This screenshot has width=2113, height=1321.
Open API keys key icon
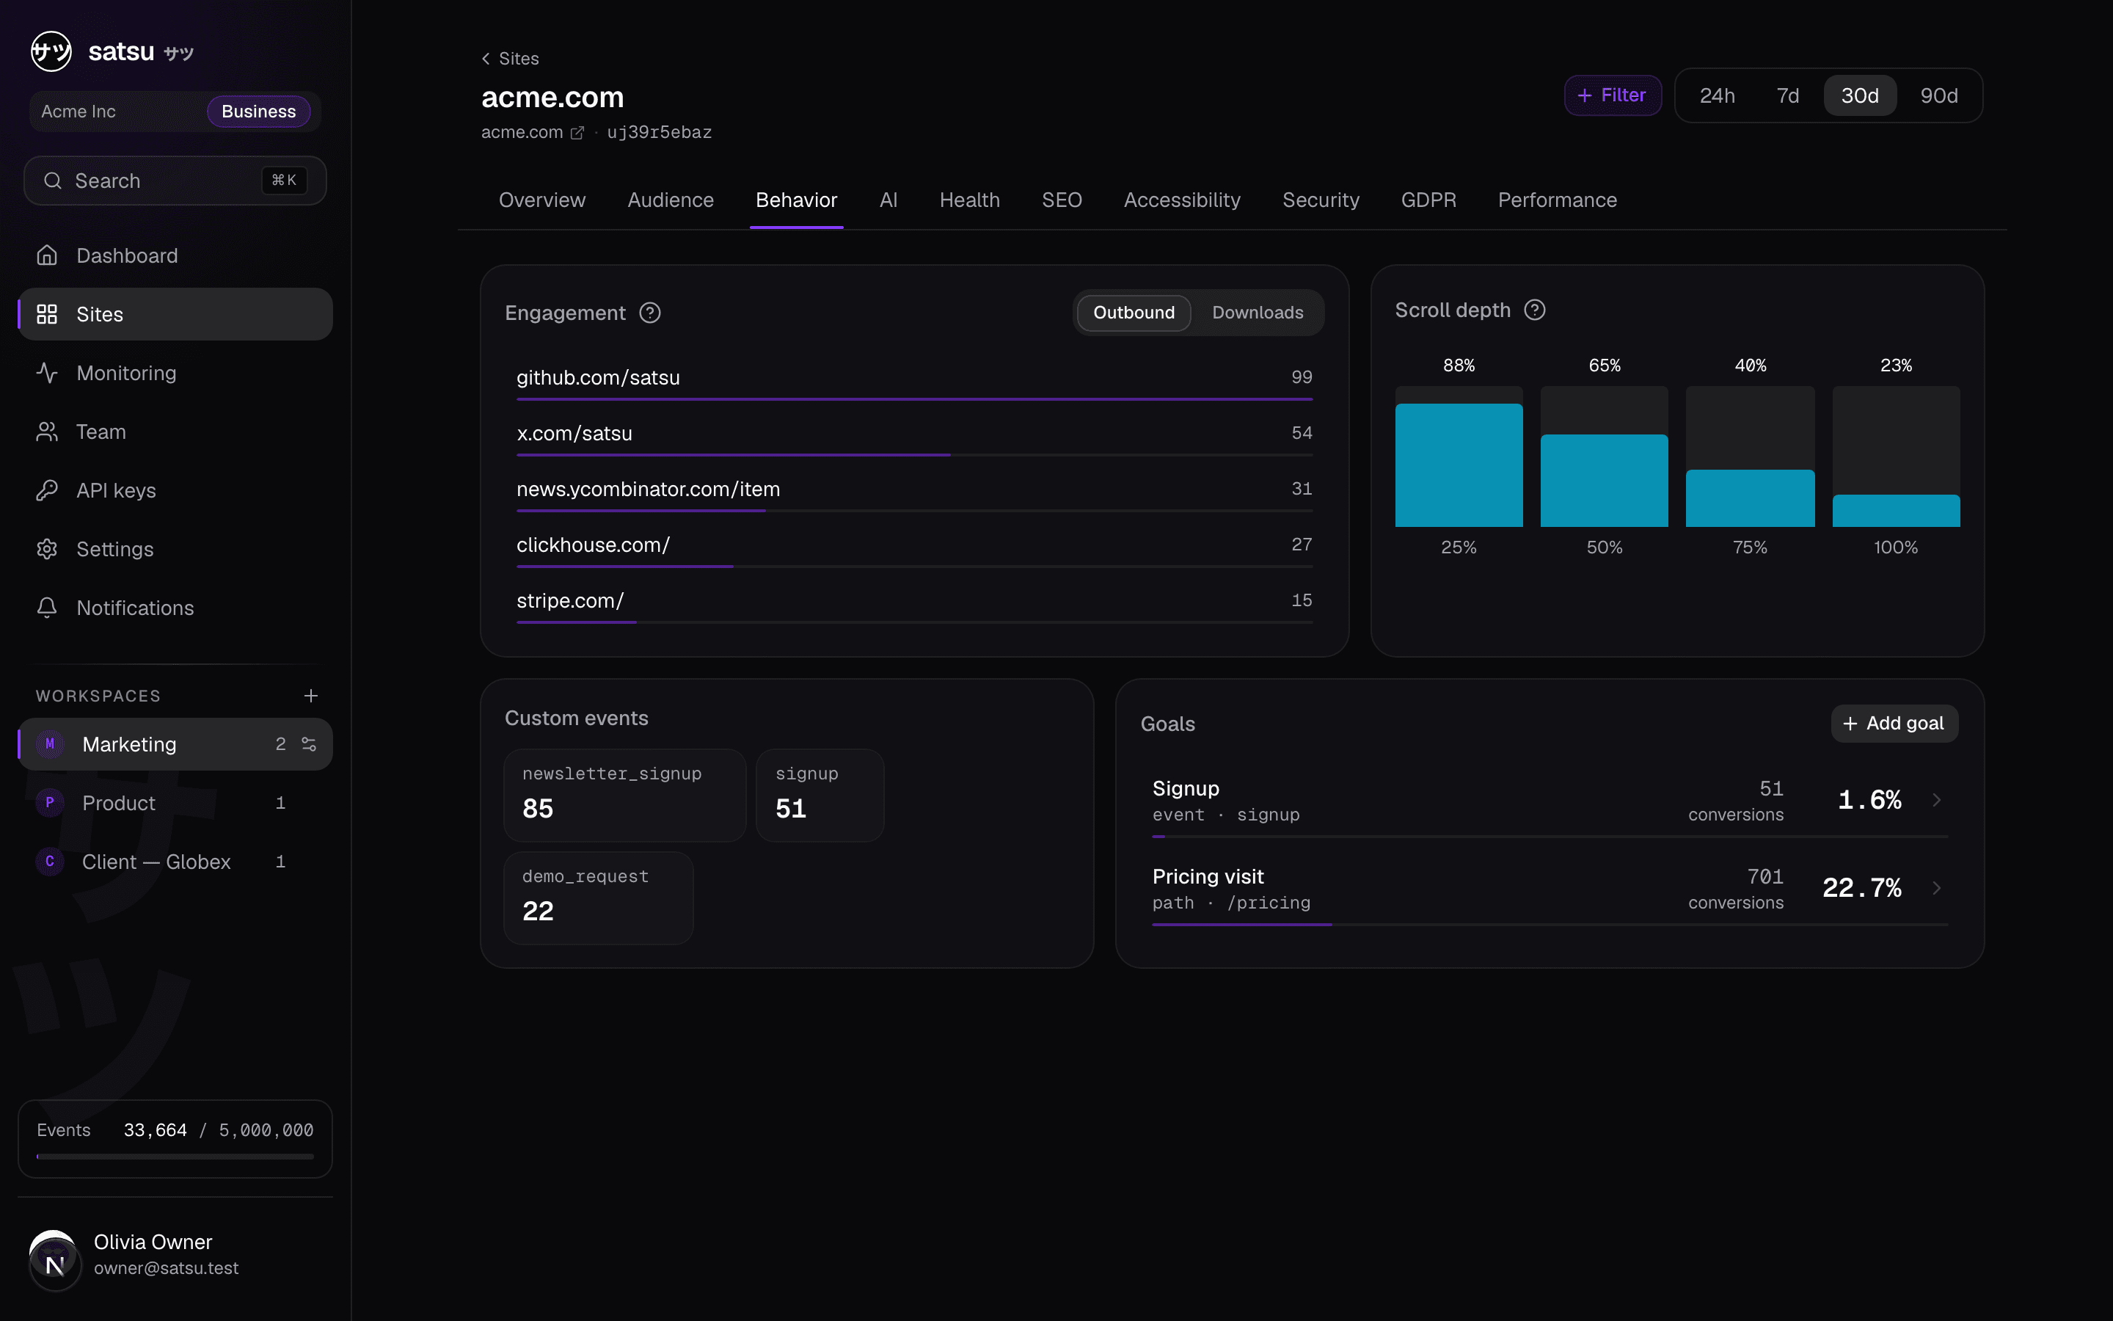[x=47, y=490]
